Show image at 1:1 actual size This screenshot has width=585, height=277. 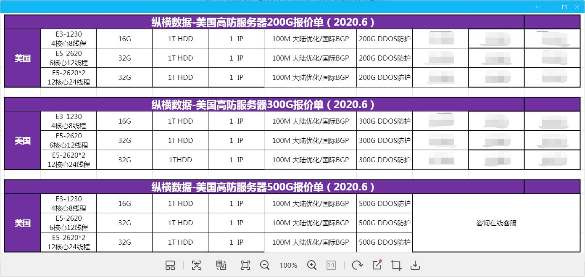click(331, 265)
